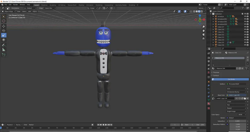Image resolution: width=250 pixels, height=132 pixels.
Task: Open the File menu
Action: (x=6, y=5)
